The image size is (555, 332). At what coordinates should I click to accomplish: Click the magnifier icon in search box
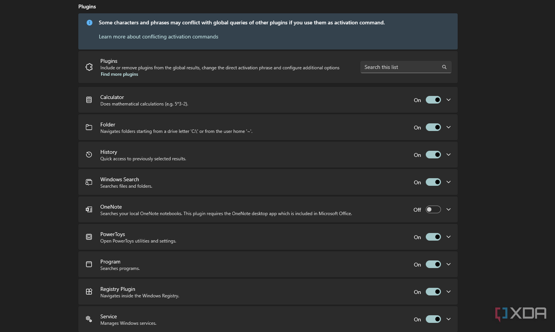pos(444,67)
